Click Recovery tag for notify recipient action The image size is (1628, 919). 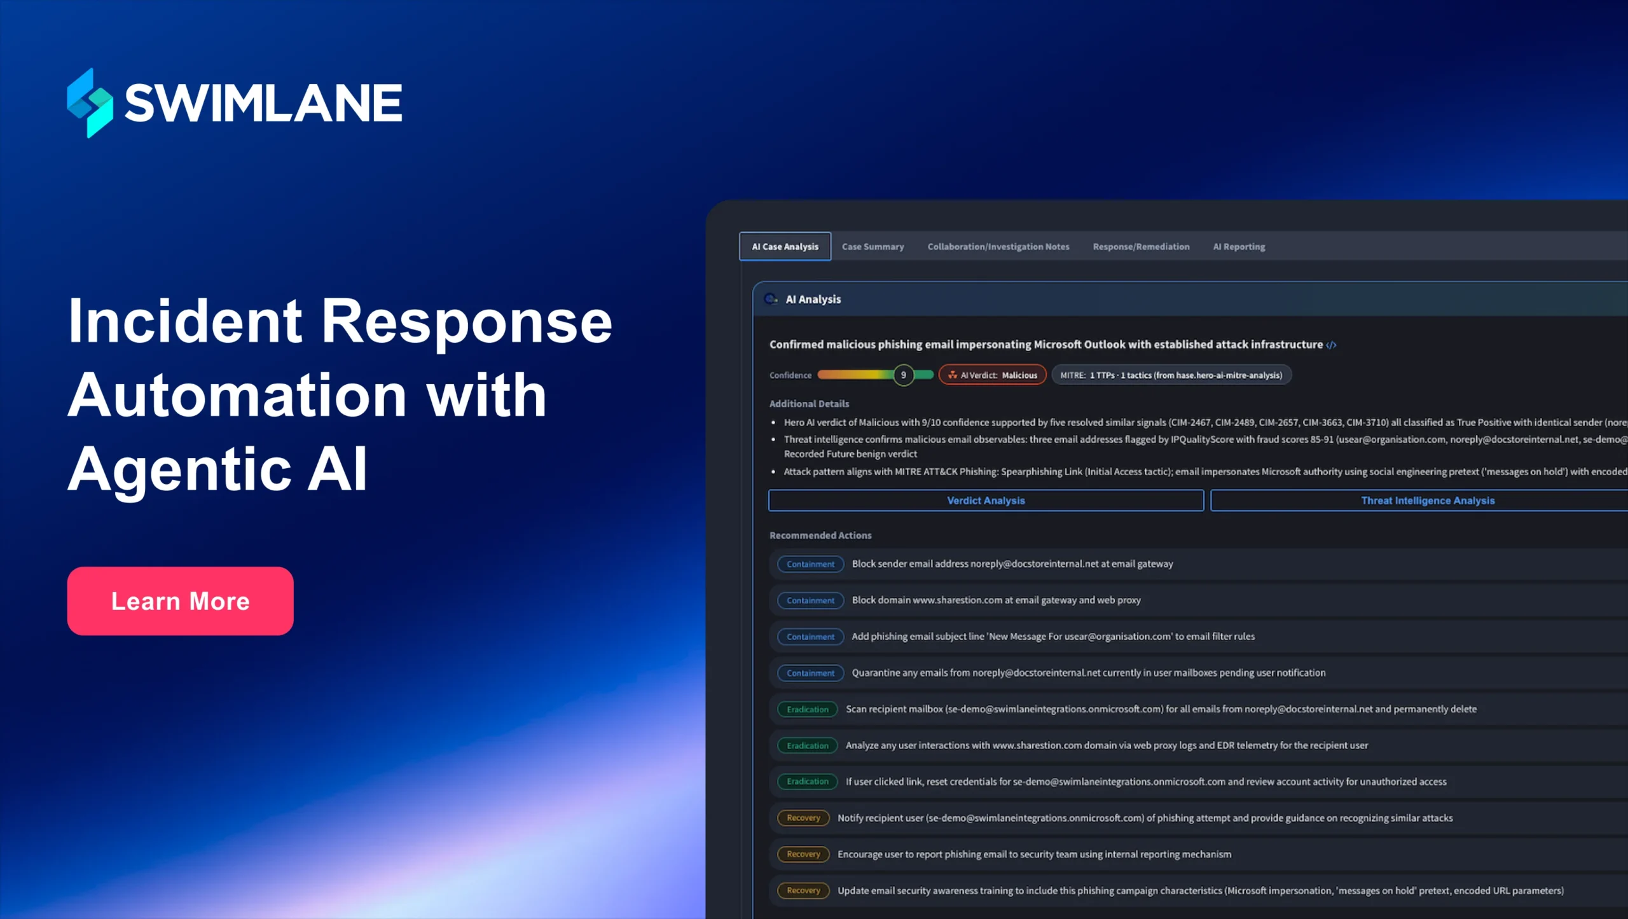(803, 818)
